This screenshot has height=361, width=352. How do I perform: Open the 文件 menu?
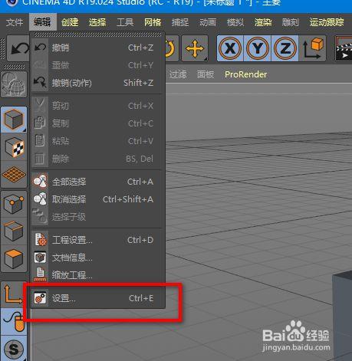point(15,22)
